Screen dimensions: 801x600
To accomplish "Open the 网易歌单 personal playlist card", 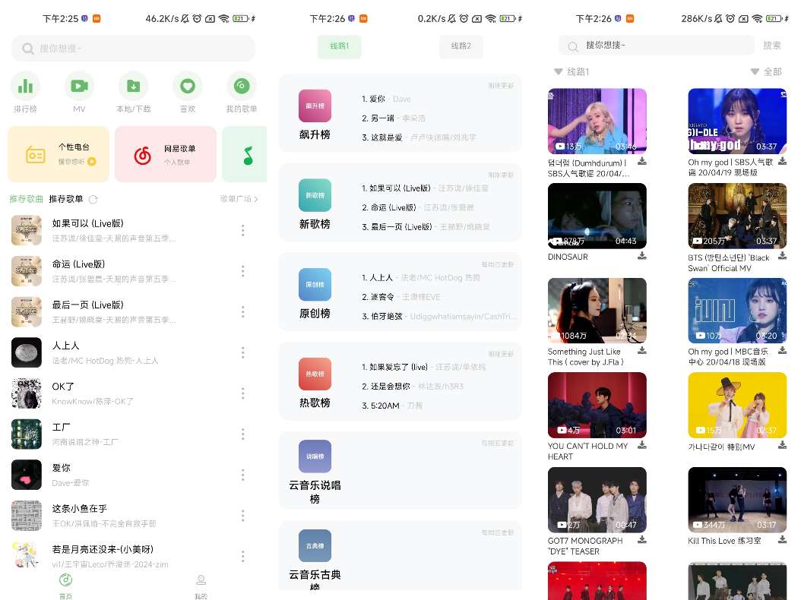I will 166,154.
